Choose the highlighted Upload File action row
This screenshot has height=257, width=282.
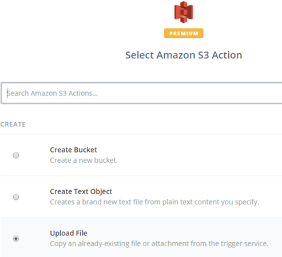[141, 238]
